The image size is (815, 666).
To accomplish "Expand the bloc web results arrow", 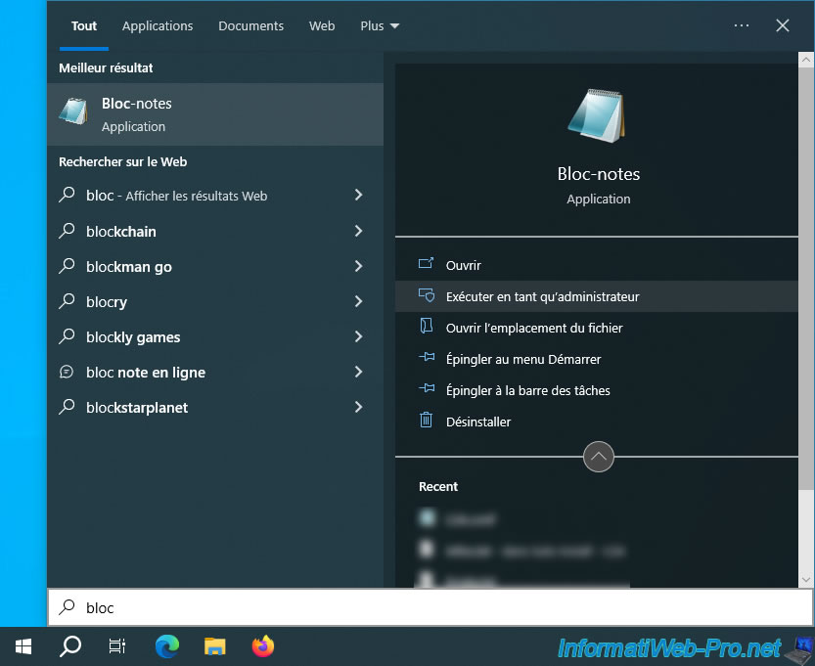I will click(x=359, y=195).
